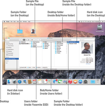Open Finder from the Dock
105x106 pixels.
click(x=10, y=82)
